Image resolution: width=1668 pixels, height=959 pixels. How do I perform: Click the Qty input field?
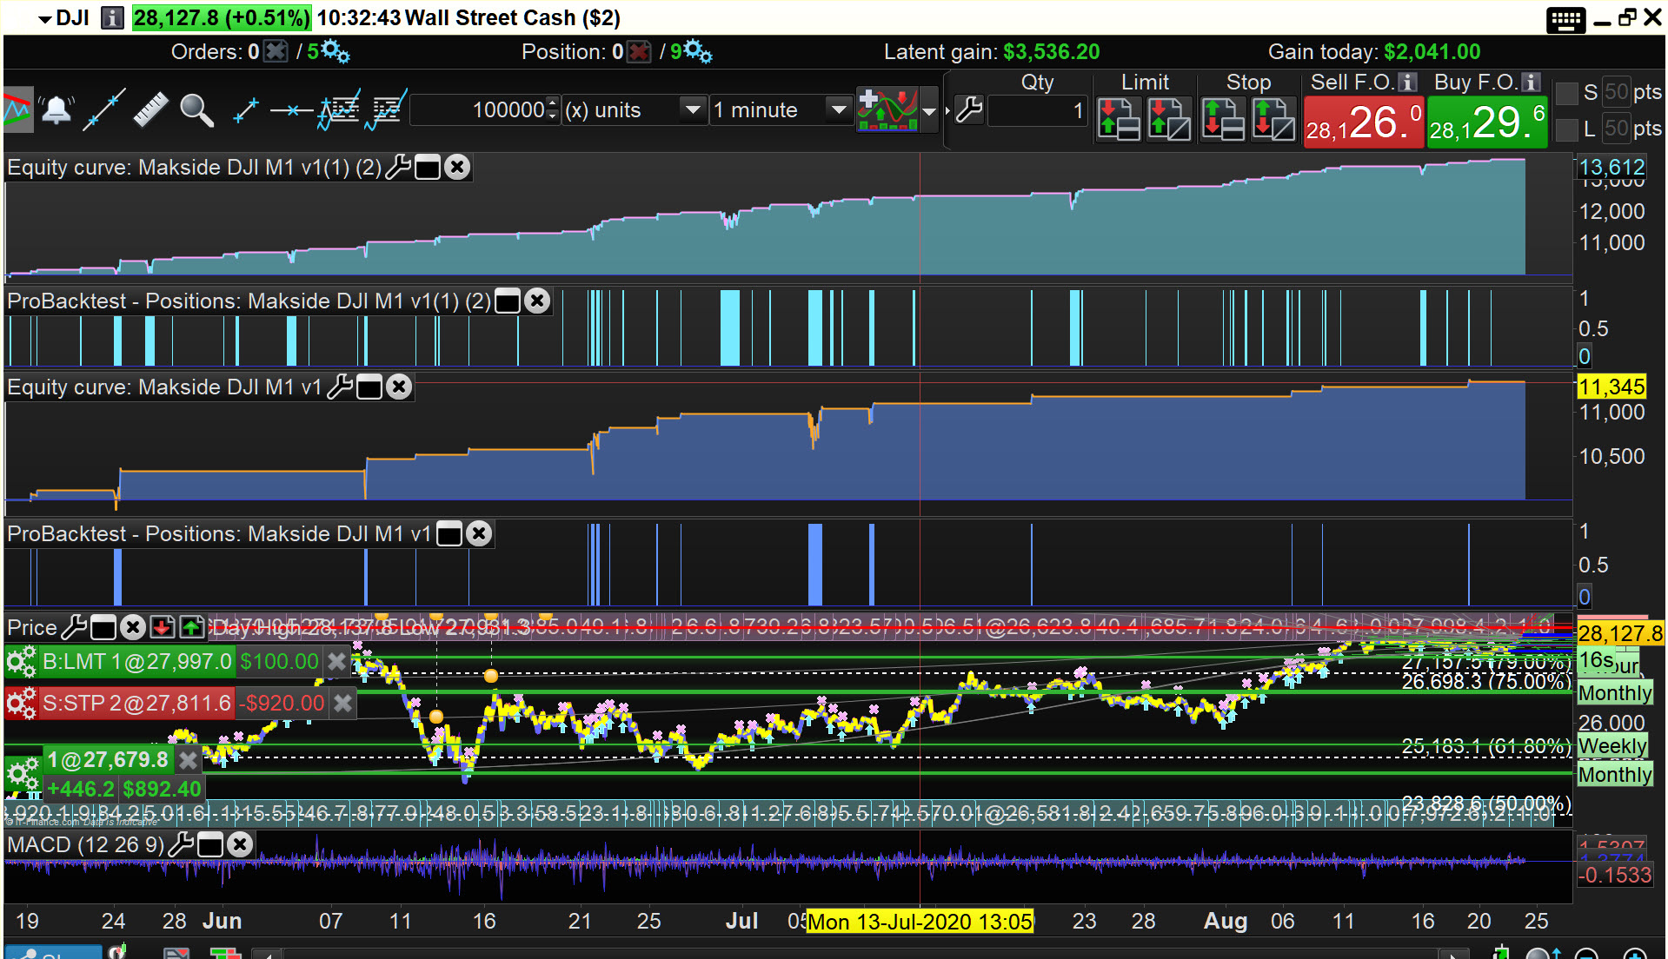(x=1038, y=110)
